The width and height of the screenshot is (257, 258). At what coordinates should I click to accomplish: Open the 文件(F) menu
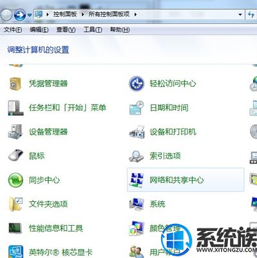click(x=13, y=30)
